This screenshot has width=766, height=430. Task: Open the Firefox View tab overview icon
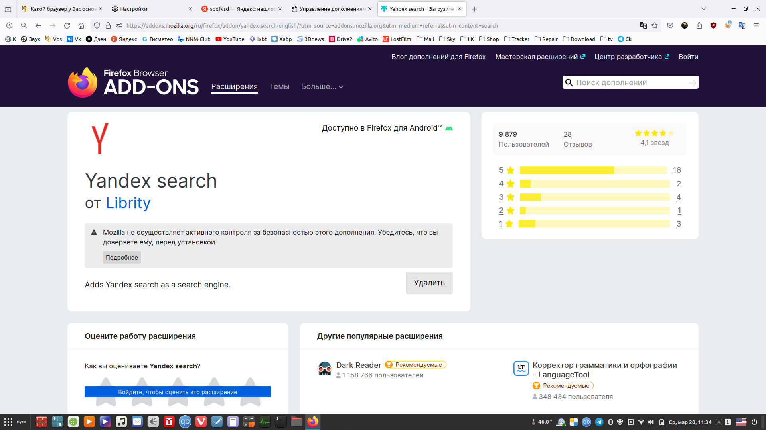[x=8, y=9]
